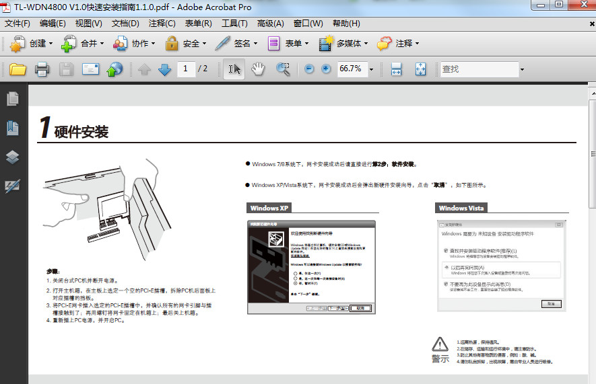The image size is (596, 384).
Task: Open the 签名 (Sign) pen menu
Action: pyautogui.click(x=236, y=44)
